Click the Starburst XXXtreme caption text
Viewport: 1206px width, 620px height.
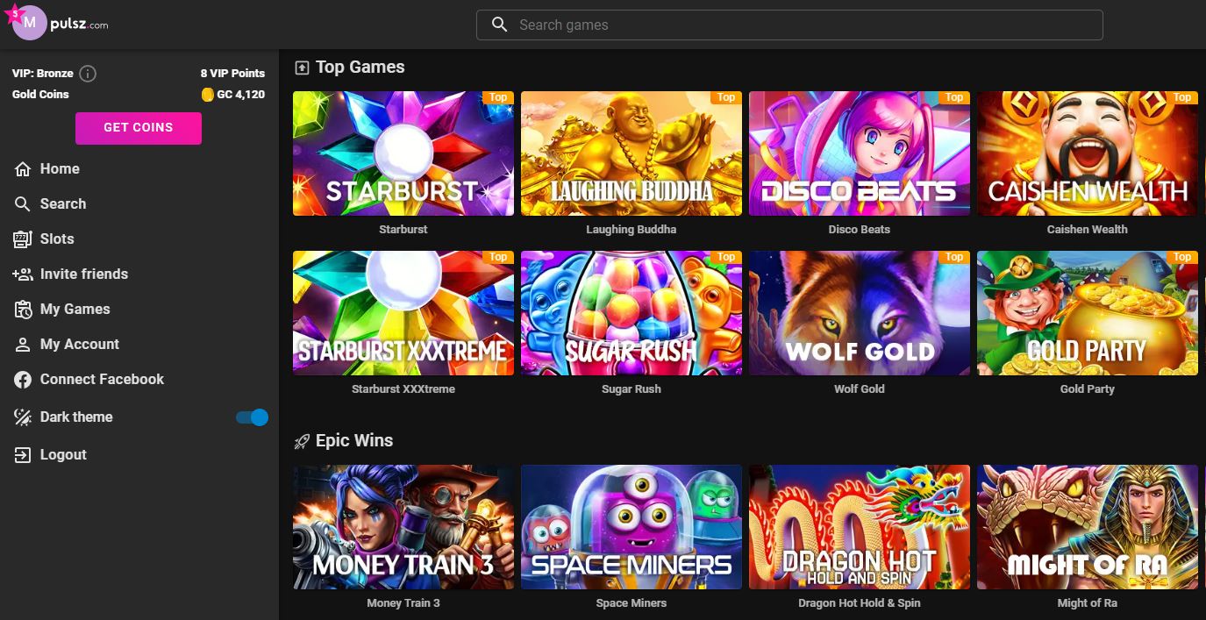coord(403,389)
